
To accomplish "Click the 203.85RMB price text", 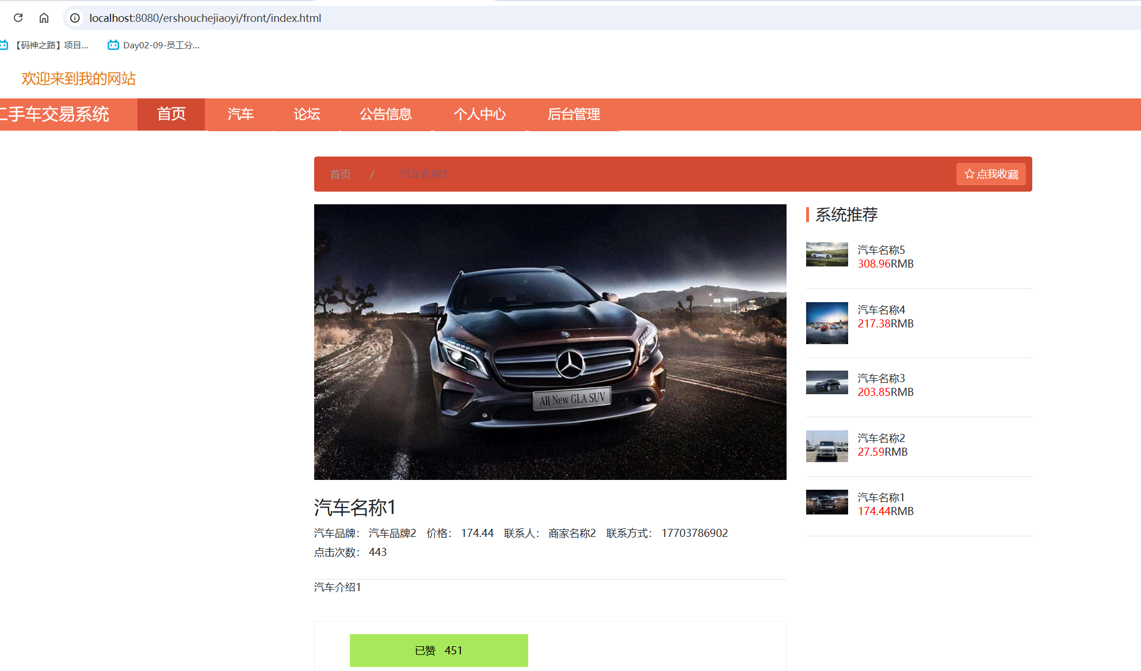I will [886, 392].
